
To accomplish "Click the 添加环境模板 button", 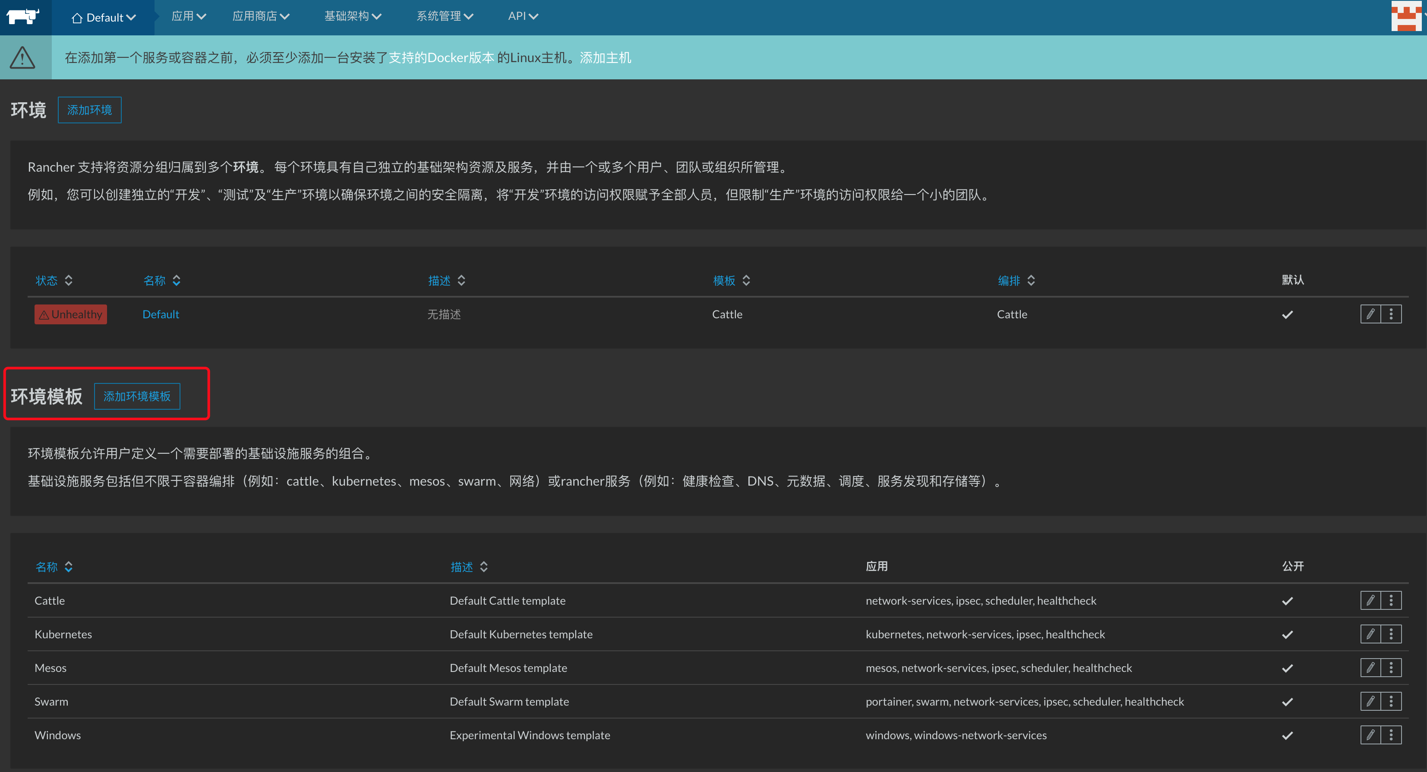I will [137, 396].
